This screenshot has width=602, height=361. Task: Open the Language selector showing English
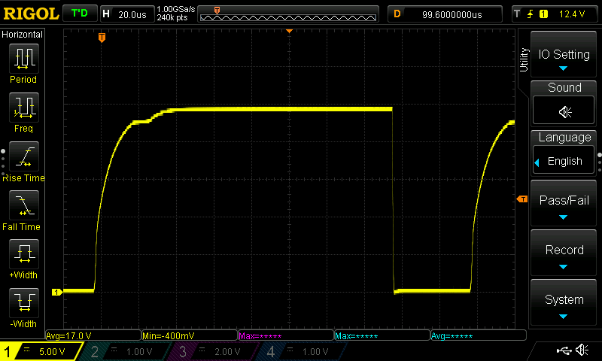coord(564,161)
